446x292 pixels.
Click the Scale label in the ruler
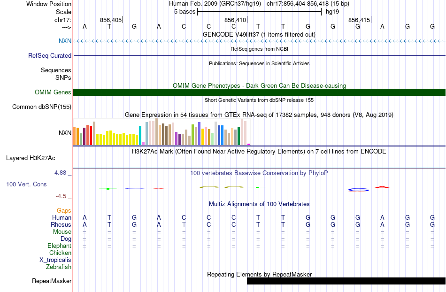63,12
